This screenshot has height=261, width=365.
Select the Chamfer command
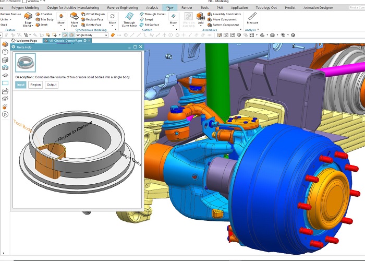click(x=46, y=14)
